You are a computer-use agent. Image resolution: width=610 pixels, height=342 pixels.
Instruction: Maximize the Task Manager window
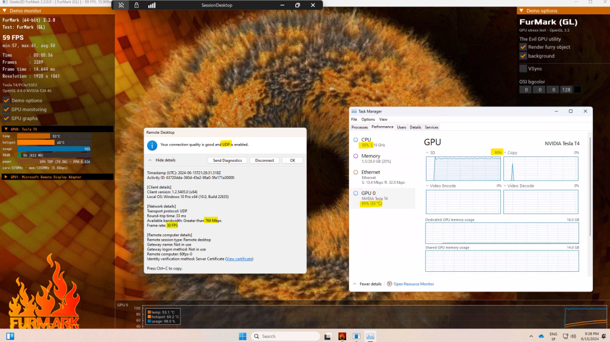(571, 111)
